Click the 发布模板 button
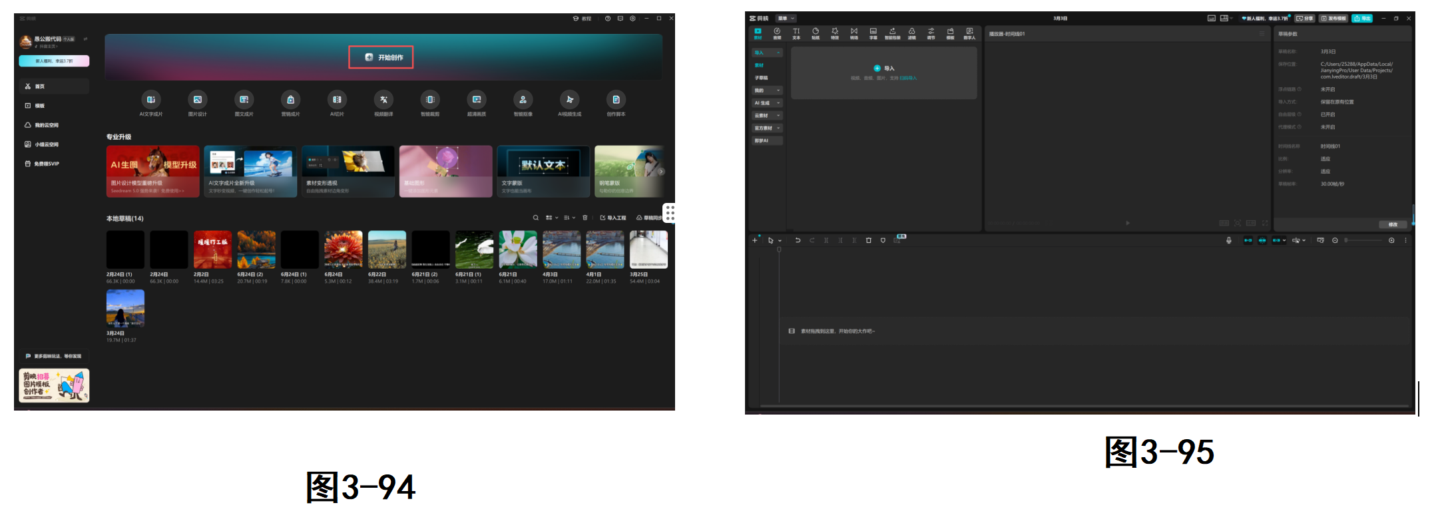 [1333, 19]
